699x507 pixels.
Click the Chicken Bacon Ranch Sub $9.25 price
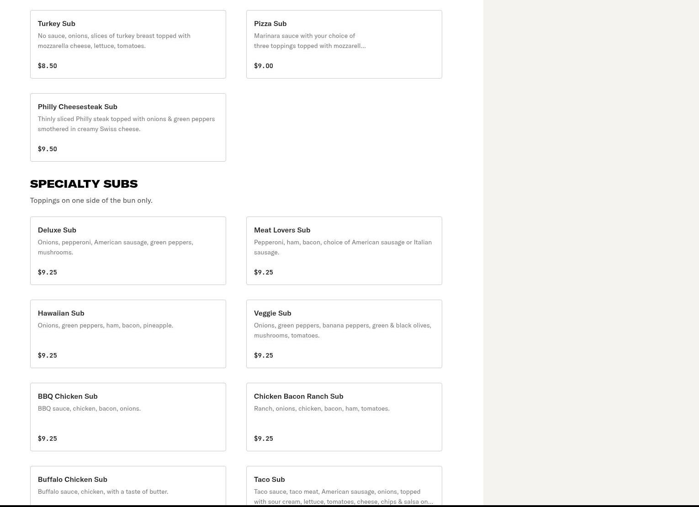point(264,438)
